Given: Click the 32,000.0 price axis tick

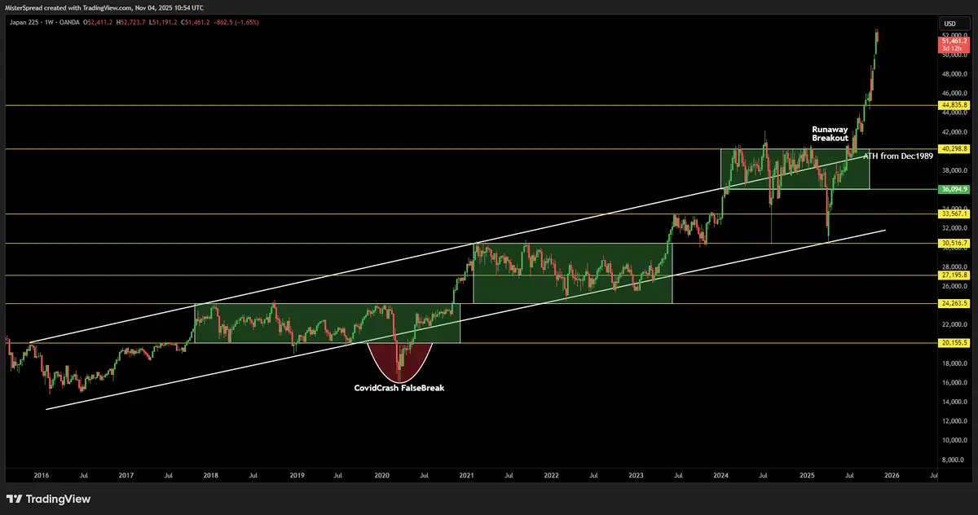Looking at the screenshot, I should click(x=955, y=228).
